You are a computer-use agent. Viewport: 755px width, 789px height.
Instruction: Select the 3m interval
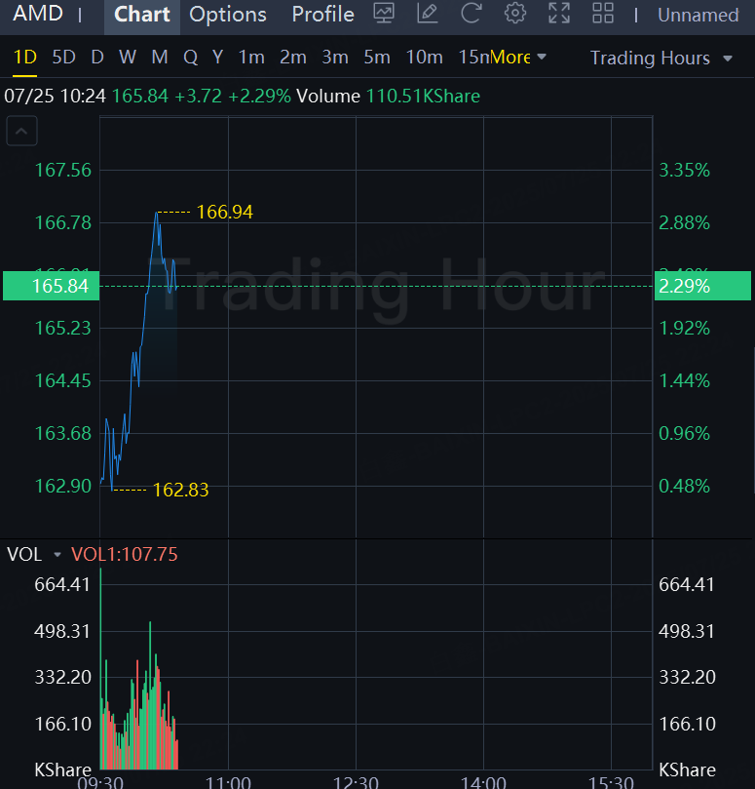point(335,58)
